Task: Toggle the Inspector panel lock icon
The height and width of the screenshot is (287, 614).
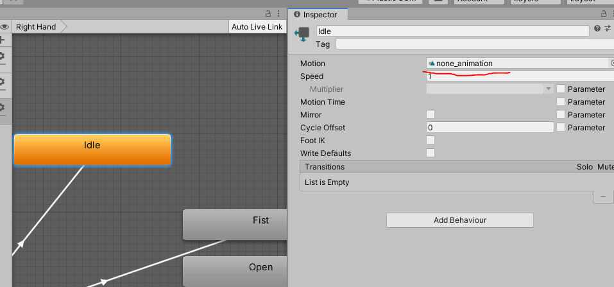Action: point(604,13)
